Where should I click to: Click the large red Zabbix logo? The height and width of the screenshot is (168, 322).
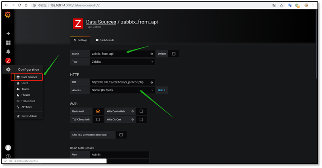click(x=78, y=23)
